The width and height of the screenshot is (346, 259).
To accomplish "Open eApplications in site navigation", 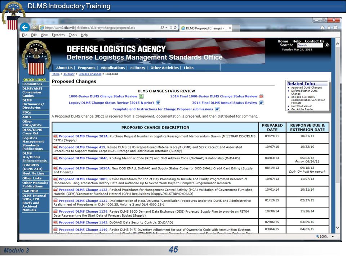I will [113, 68].
